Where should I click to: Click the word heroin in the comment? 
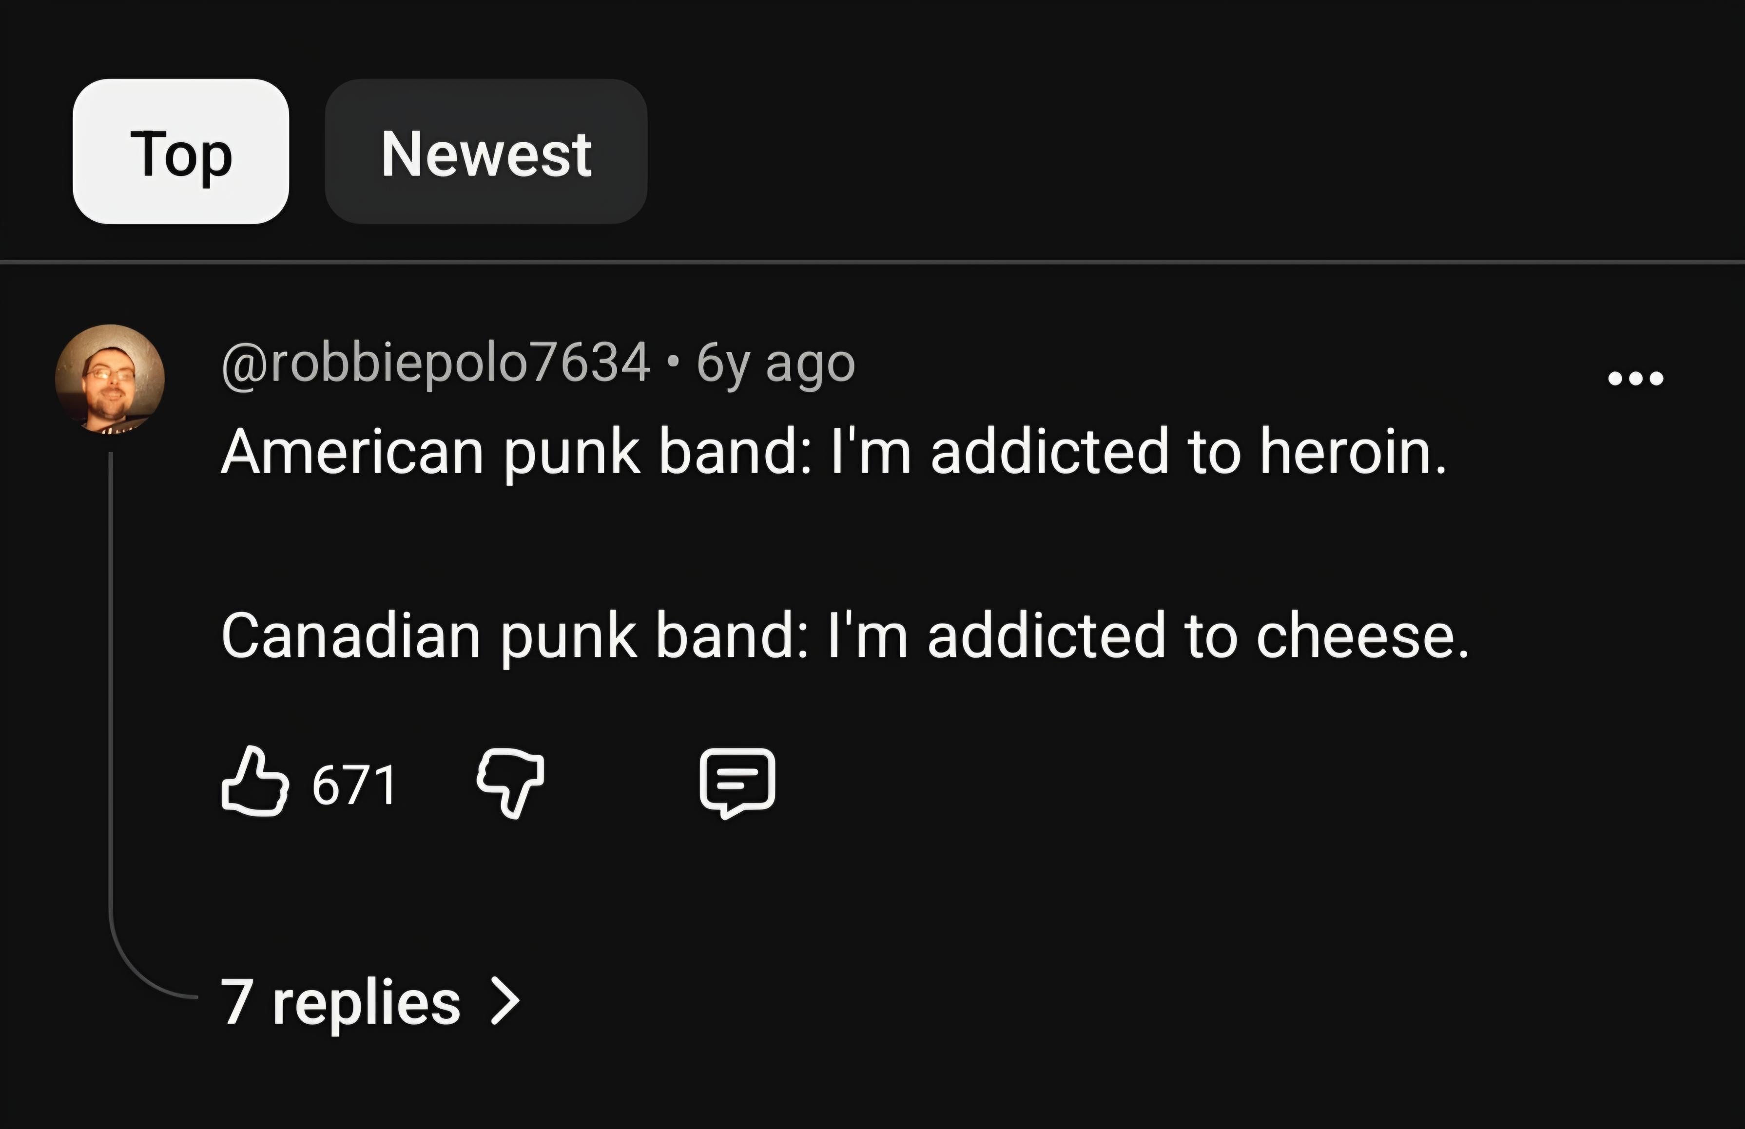coord(1354,452)
